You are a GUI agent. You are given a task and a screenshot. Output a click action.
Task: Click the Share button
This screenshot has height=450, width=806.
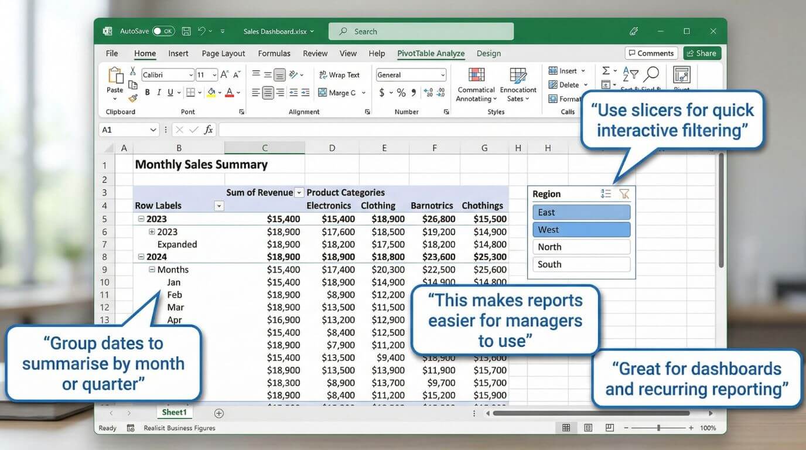(x=701, y=53)
